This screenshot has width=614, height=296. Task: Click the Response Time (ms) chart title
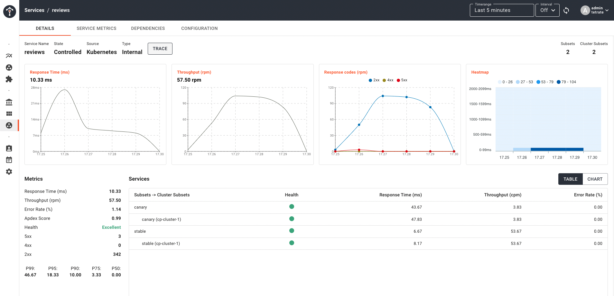50,72
